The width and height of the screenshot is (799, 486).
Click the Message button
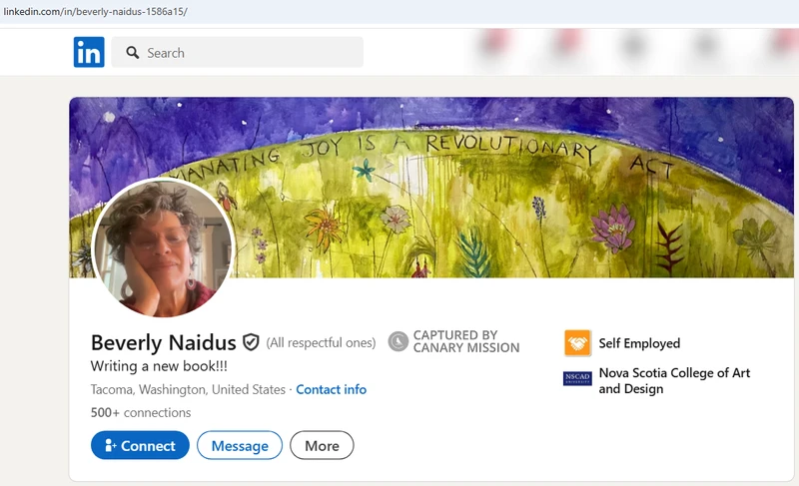pos(240,445)
